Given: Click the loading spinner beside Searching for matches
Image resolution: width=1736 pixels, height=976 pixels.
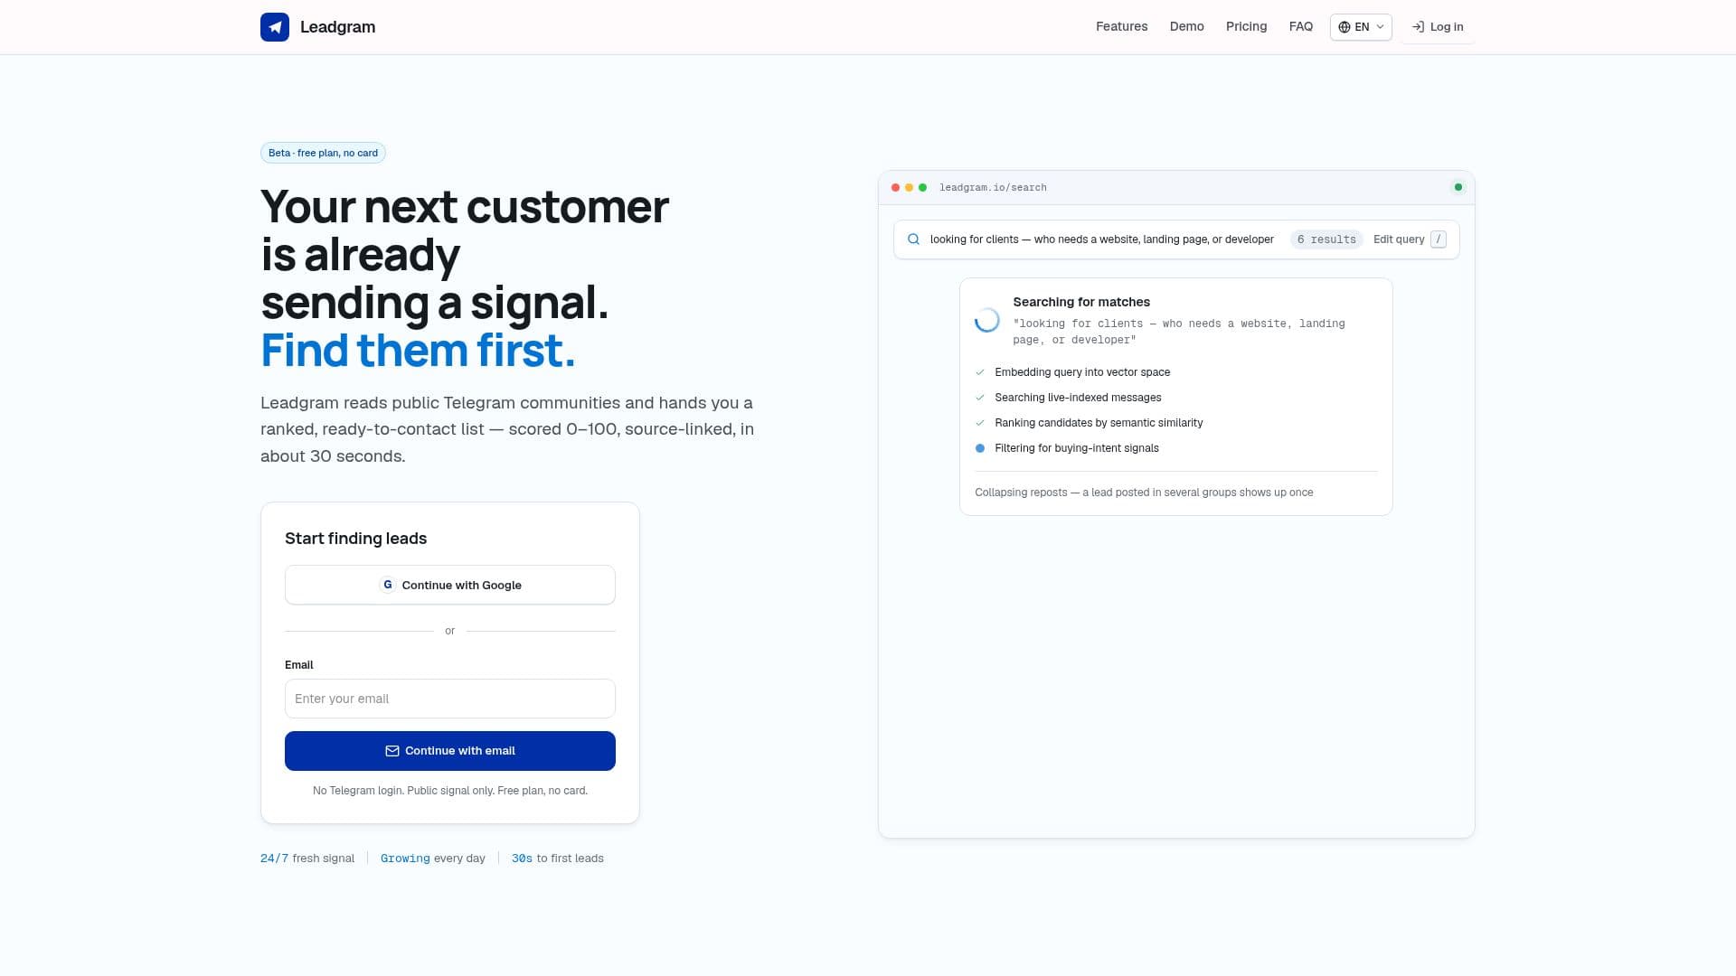Looking at the screenshot, I should point(987,320).
